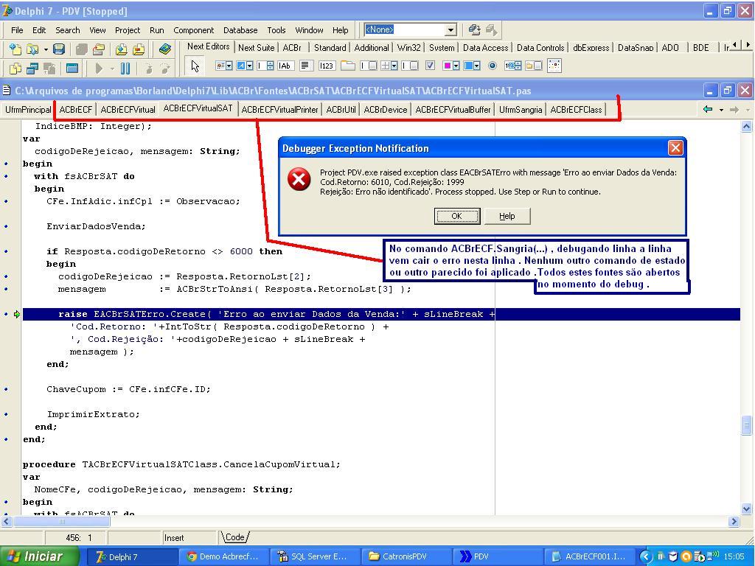The height and width of the screenshot is (566, 755).
Task: Go back with the editor navigation arrow
Action: point(707,110)
